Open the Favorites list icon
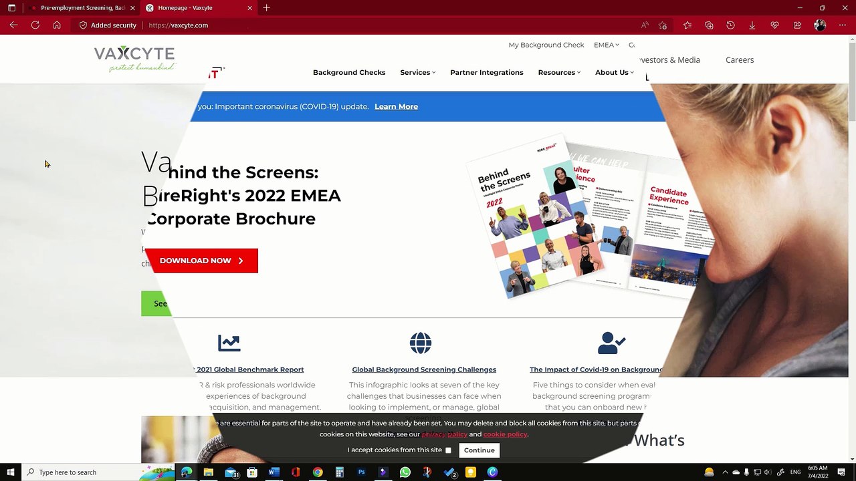The image size is (856, 481). pos(687,25)
